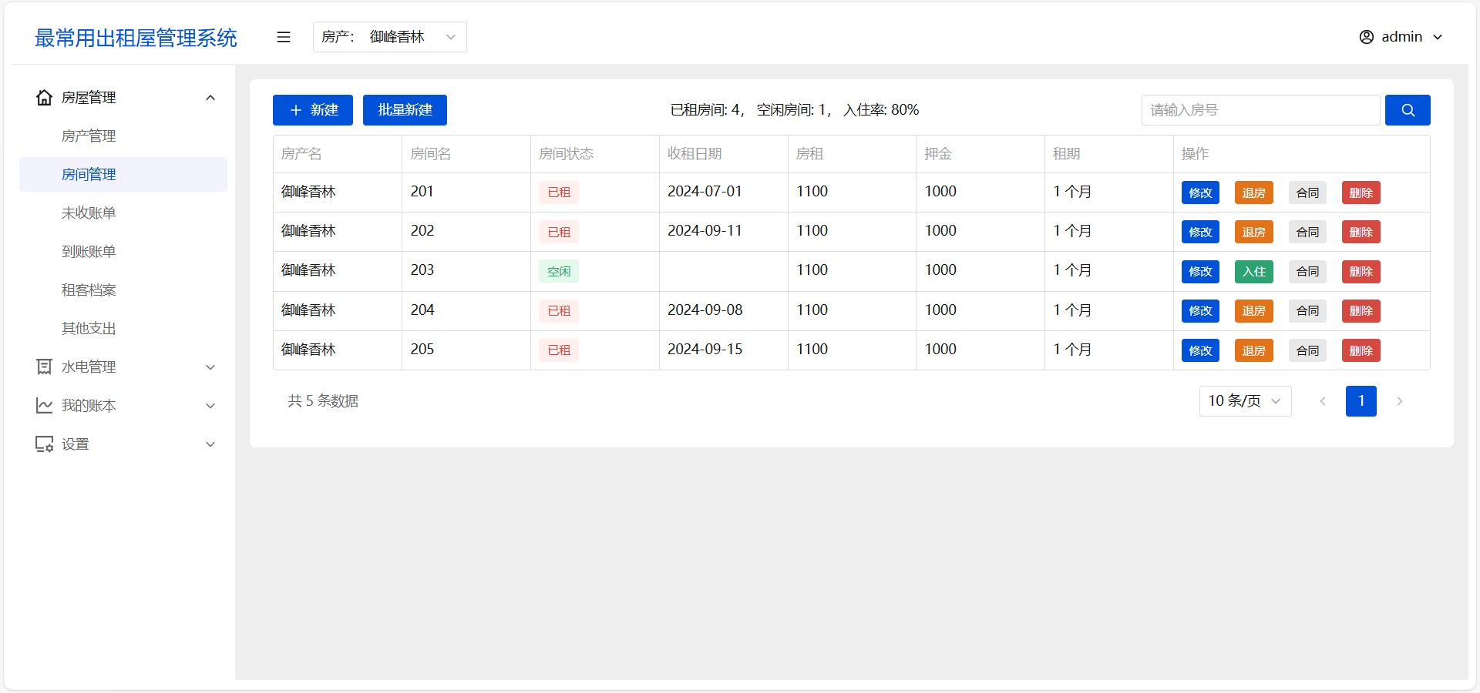This screenshot has height=693, width=1480.
Task: Click 退房 for room 204
Action: [x=1254, y=311]
